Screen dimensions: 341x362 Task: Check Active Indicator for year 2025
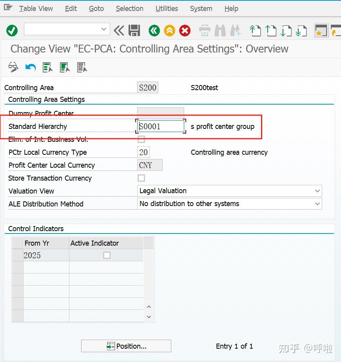tap(107, 255)
